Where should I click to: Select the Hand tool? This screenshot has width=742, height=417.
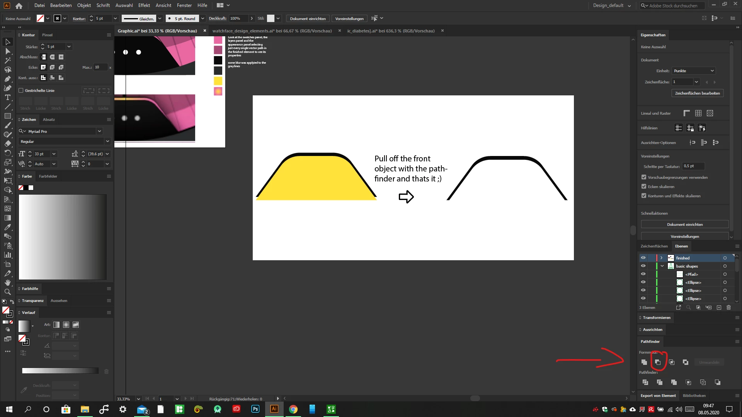7,283
